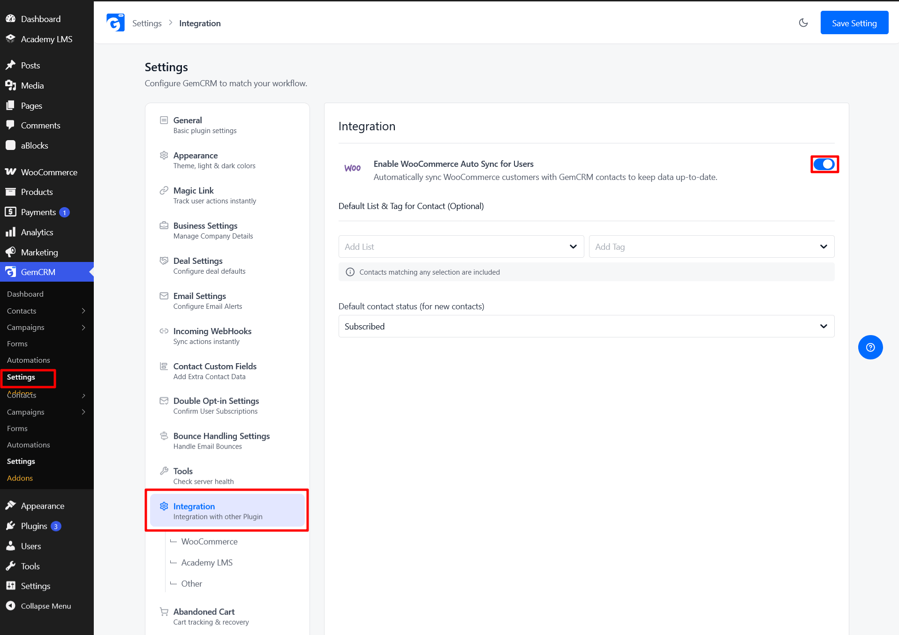Go to Payments menu item
899x635 pixels.
(38, 212)
